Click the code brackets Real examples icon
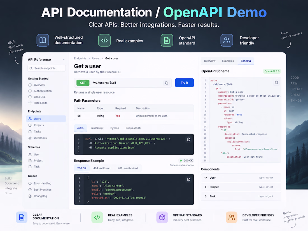Viewport: 308px width, 231px height. click(x=104, y=40)
